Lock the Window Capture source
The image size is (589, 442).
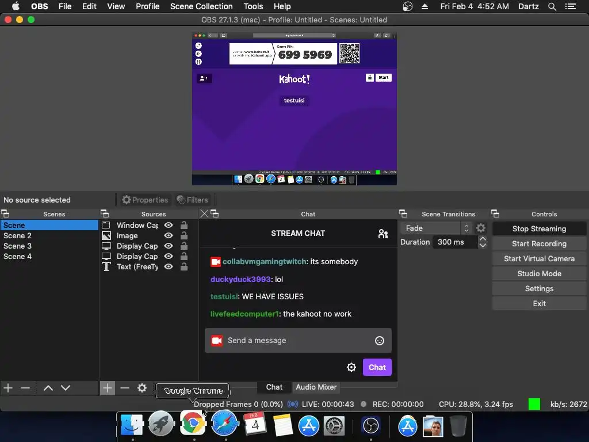(184, 225)
